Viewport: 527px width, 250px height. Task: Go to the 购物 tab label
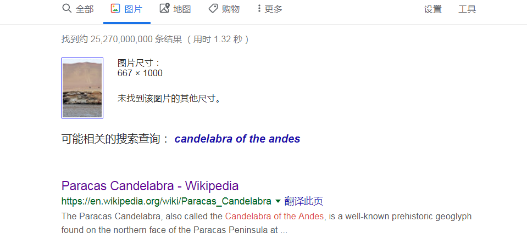[x=231, y=9]
